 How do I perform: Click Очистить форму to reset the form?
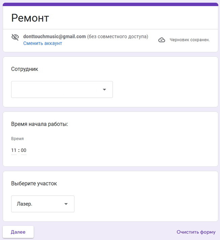[x=196, y=232]
